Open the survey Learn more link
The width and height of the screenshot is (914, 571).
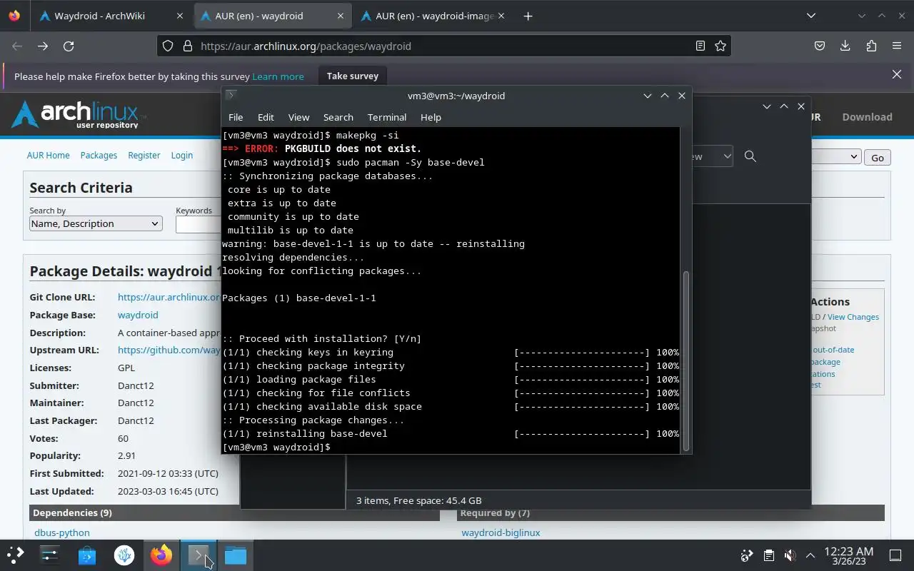click(278, 76)
